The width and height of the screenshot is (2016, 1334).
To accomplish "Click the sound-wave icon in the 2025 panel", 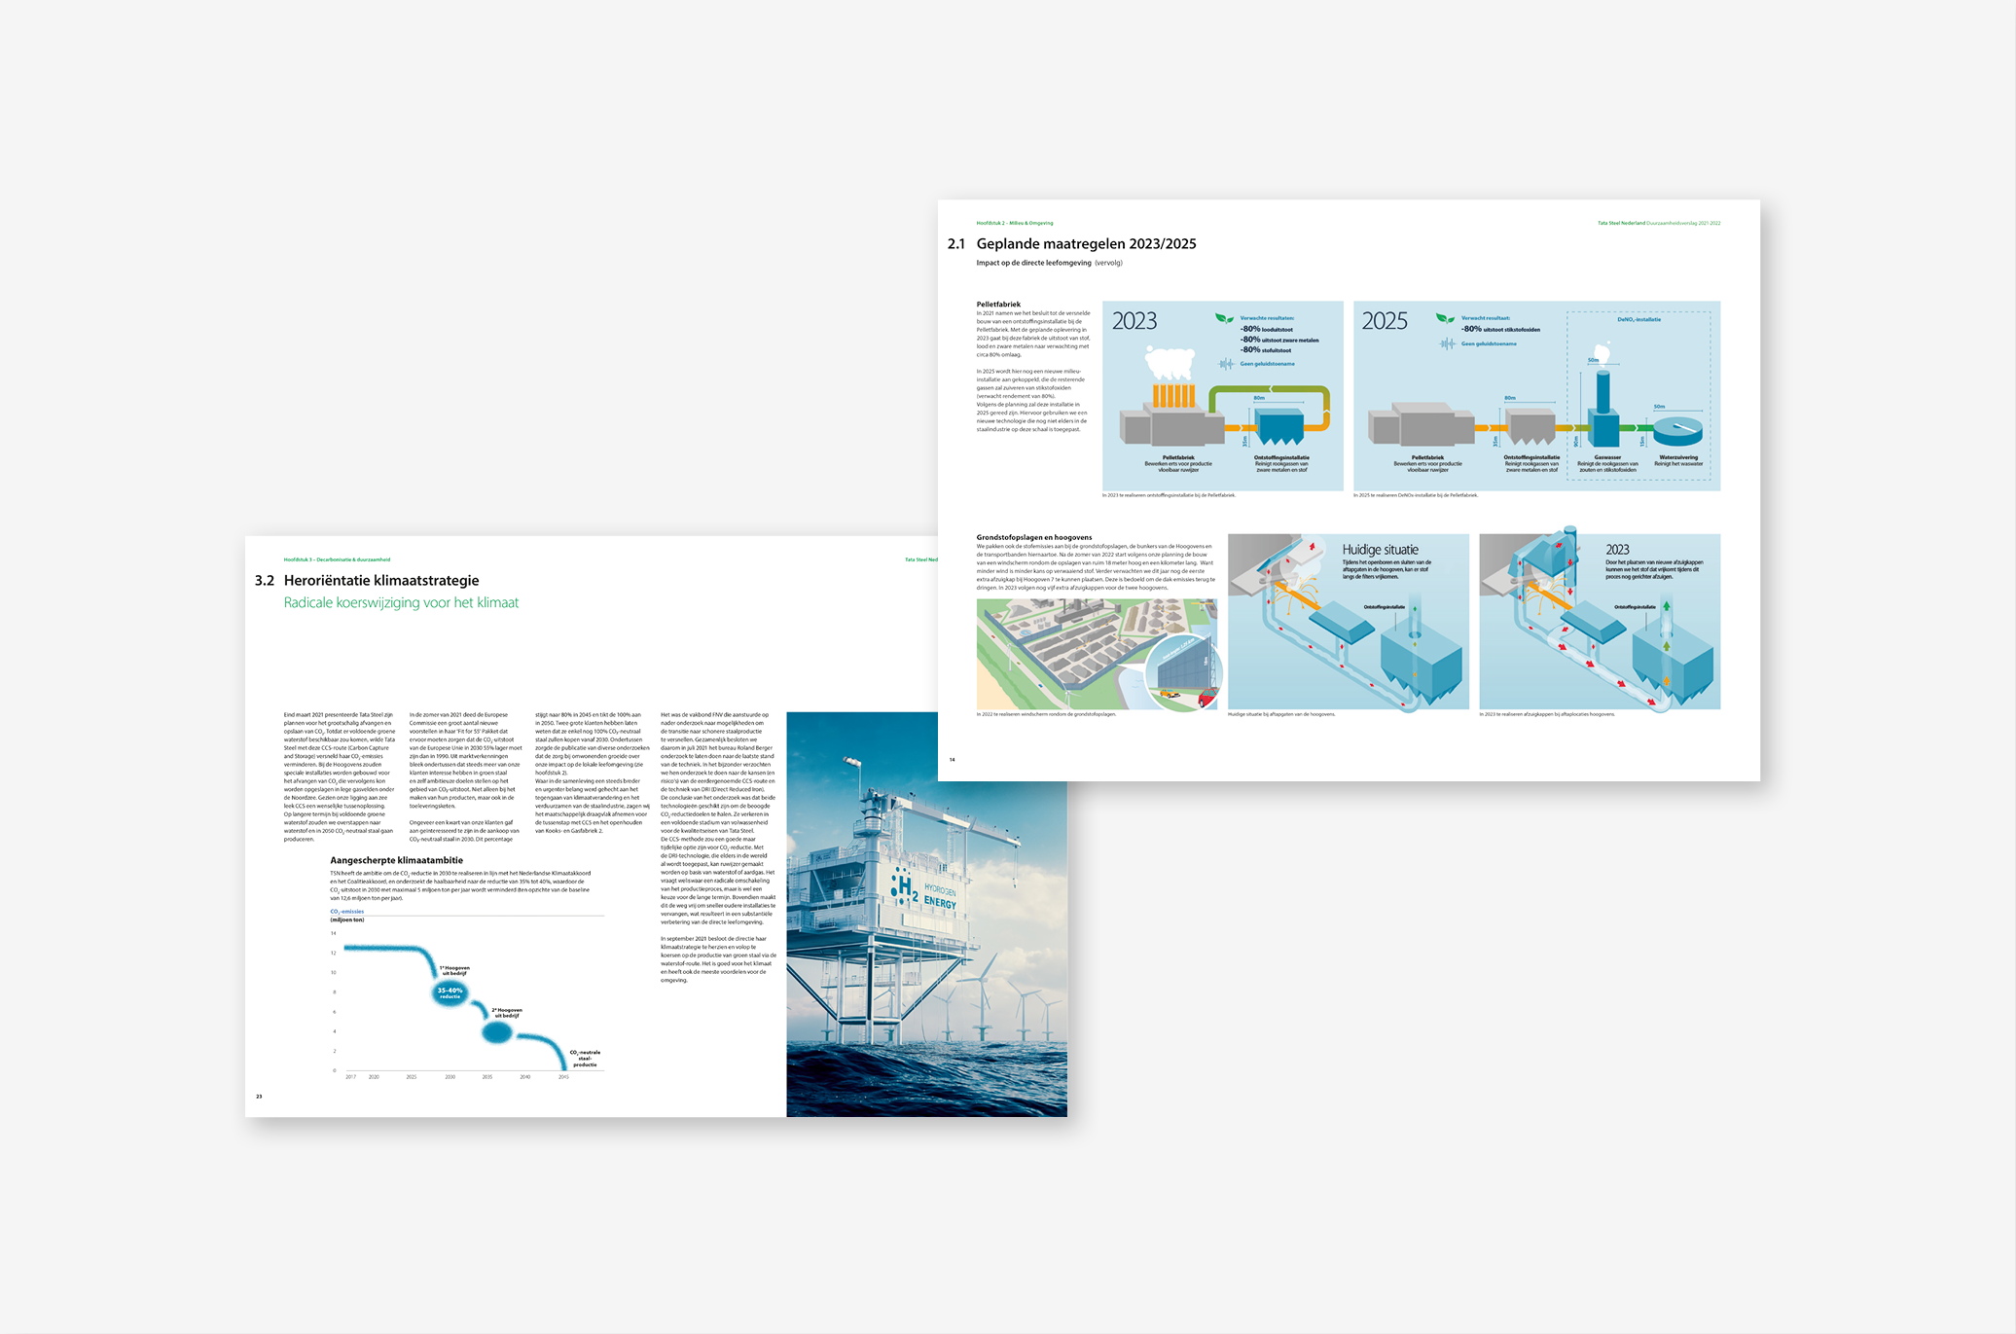I will [1448, 343].
